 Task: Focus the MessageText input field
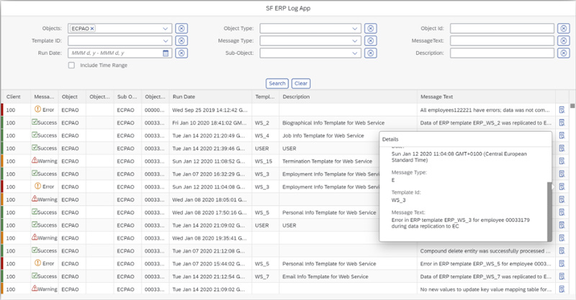click(502, 41)
